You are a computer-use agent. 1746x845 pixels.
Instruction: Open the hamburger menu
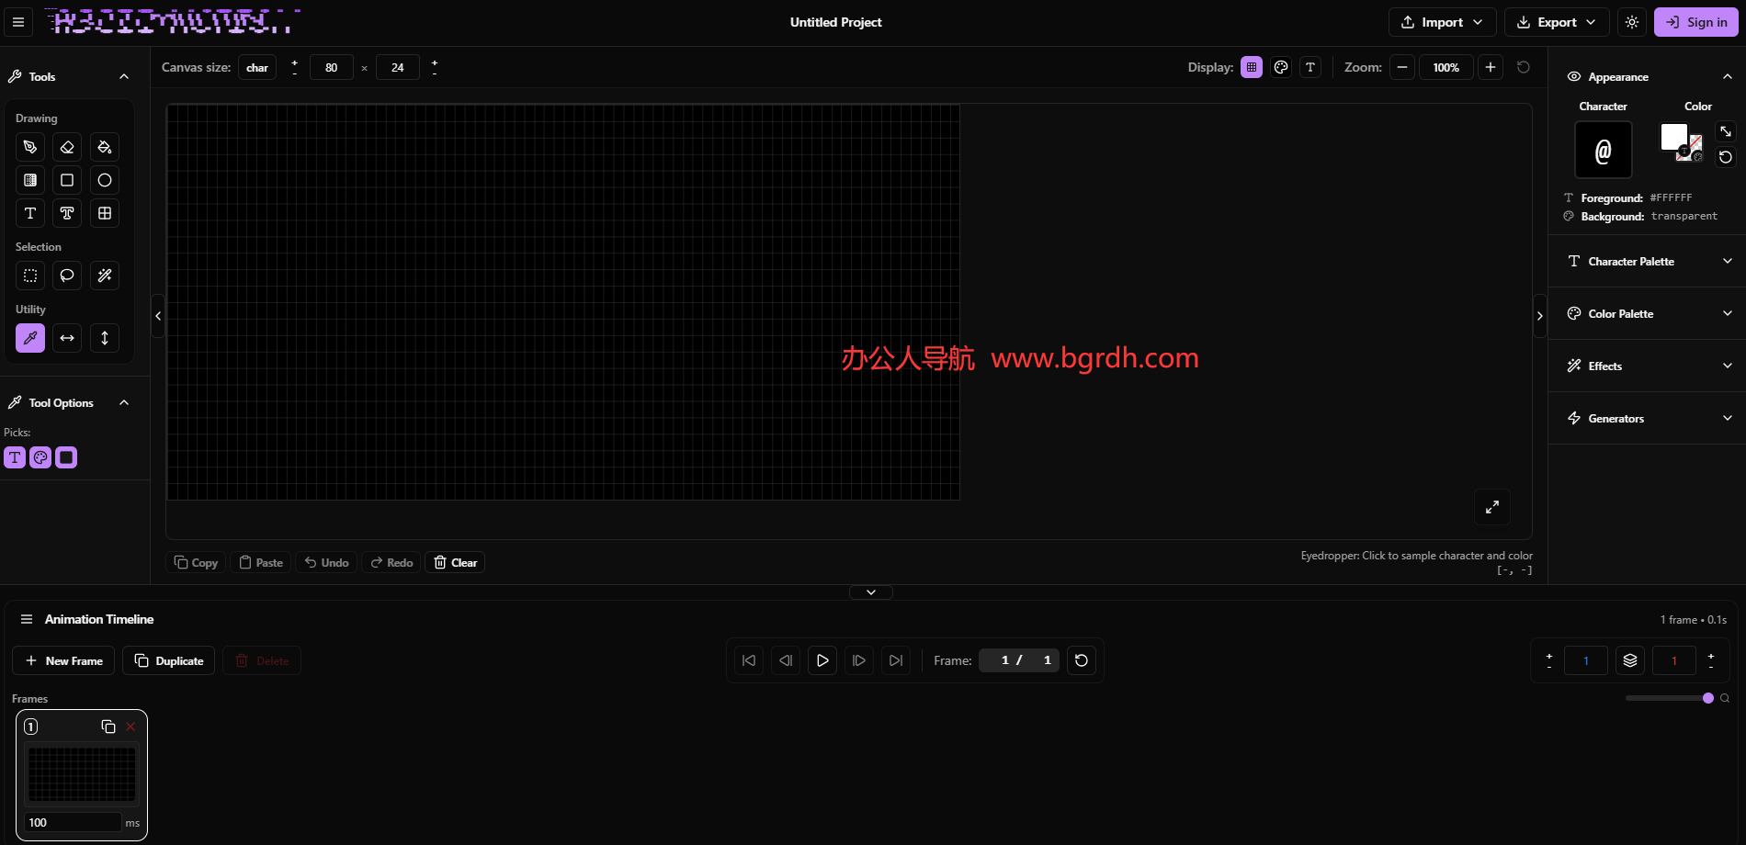click(x=17, y=21)
